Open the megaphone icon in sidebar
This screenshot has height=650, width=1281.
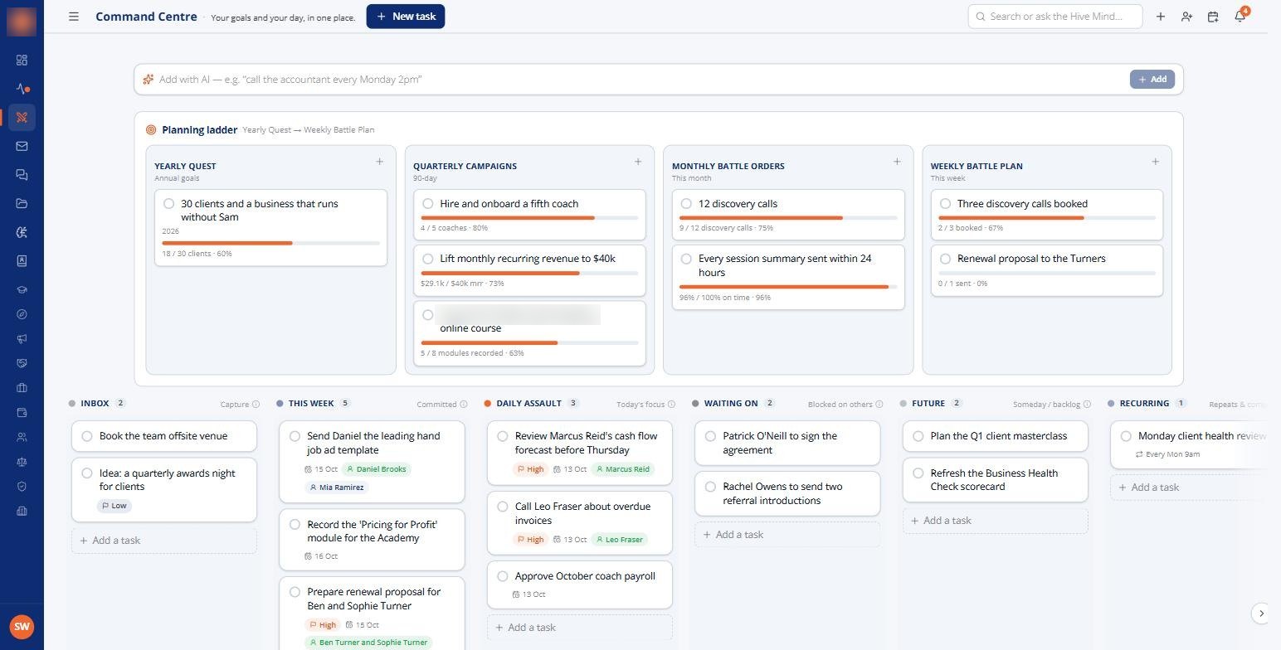coord(22,338)
